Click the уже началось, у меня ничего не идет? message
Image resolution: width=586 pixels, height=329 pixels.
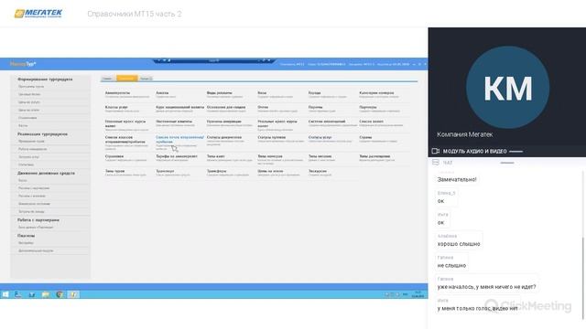tap(486, 287)
